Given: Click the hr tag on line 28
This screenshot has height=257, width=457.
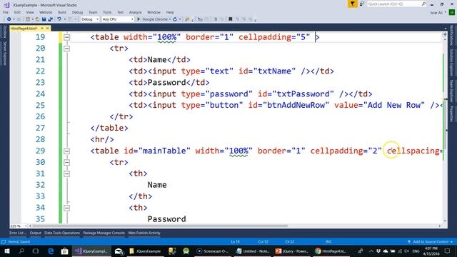Looking at the screenshot, I should [102, 140].
